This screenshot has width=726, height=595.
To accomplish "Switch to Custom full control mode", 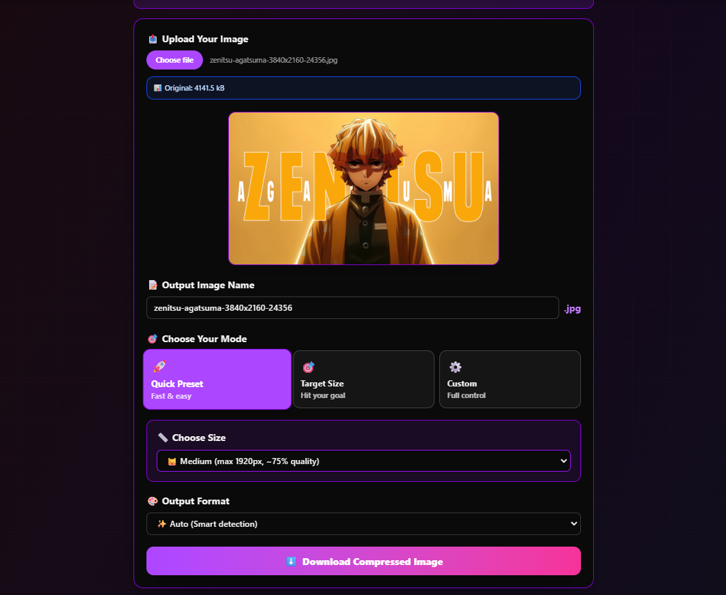I will (509, 380).
